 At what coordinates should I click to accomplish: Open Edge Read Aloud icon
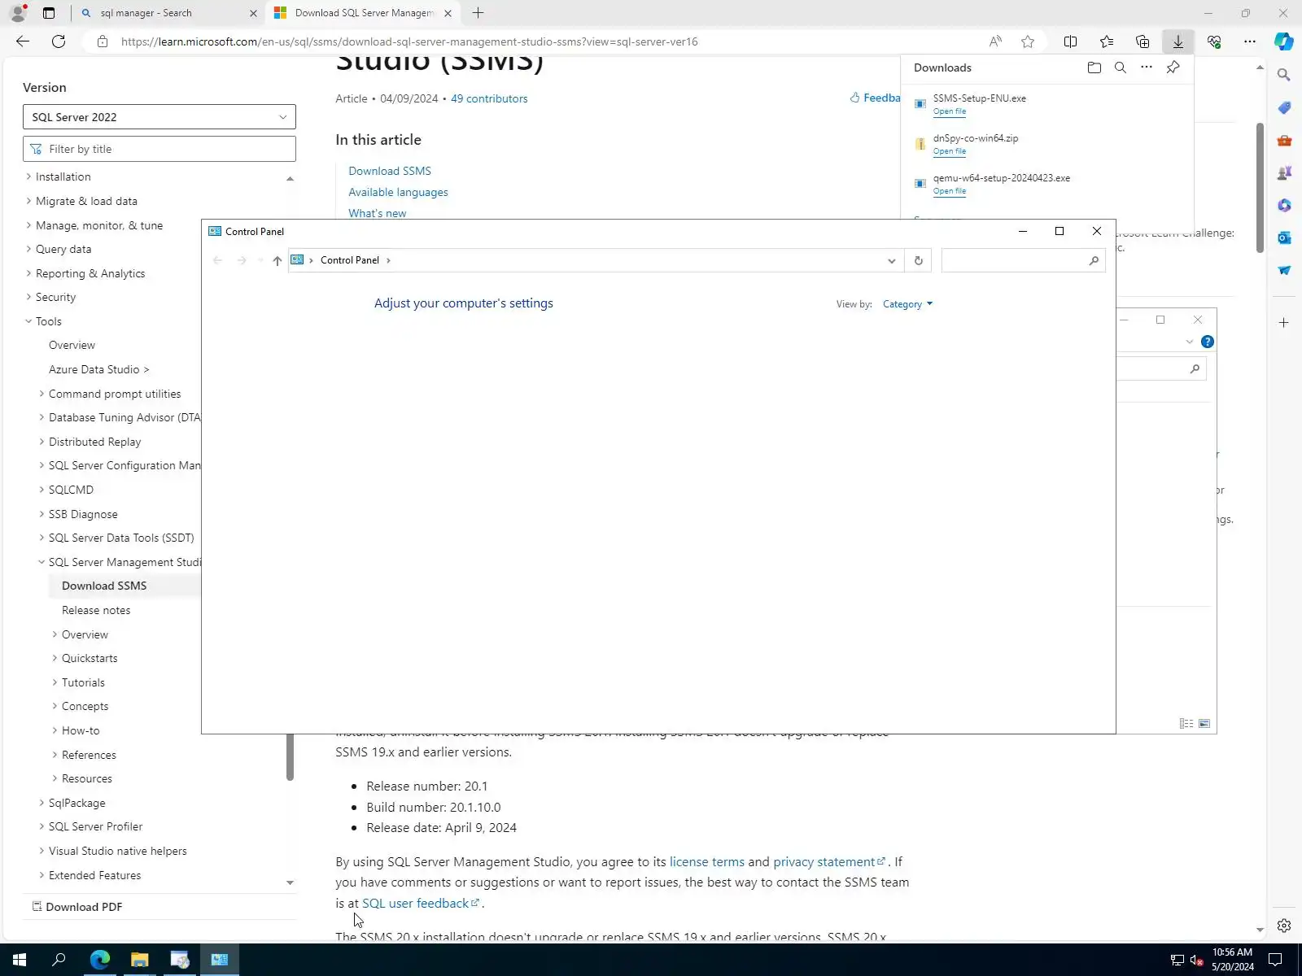click(x=995, y=41)
